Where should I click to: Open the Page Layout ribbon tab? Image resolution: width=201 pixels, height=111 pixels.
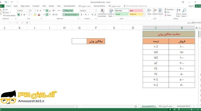25,6
